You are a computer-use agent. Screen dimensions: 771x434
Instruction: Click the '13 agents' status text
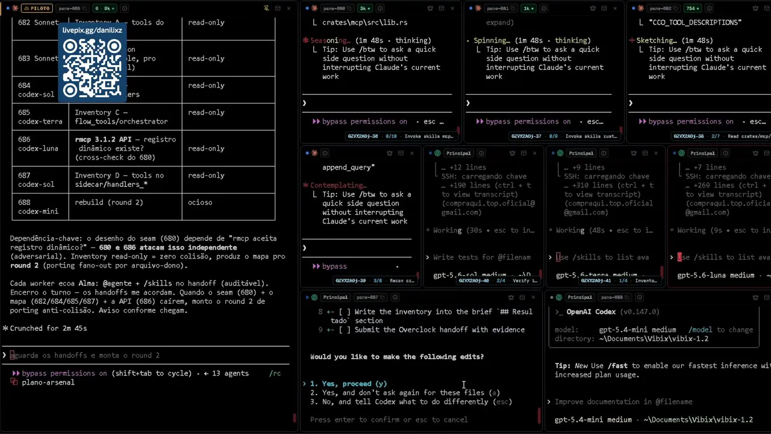pyautogui.click(x=226, y=373)
